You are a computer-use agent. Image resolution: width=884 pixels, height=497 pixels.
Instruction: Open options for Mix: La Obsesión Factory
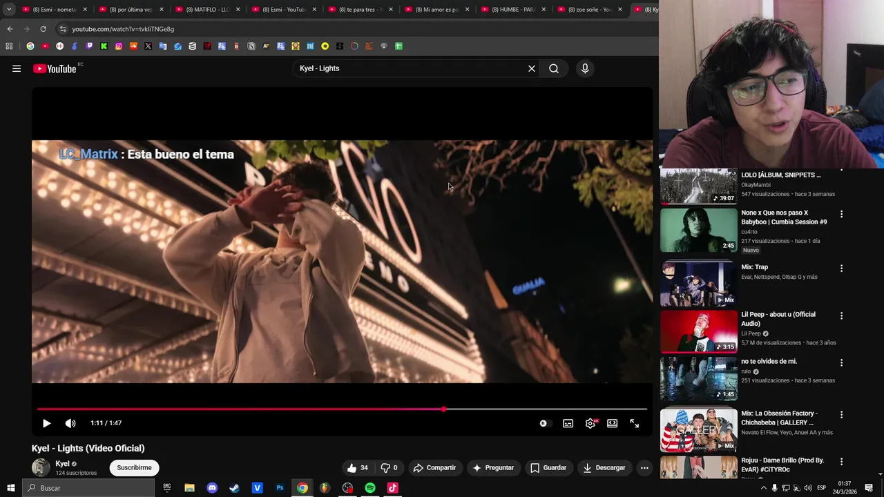pos(841,414)
